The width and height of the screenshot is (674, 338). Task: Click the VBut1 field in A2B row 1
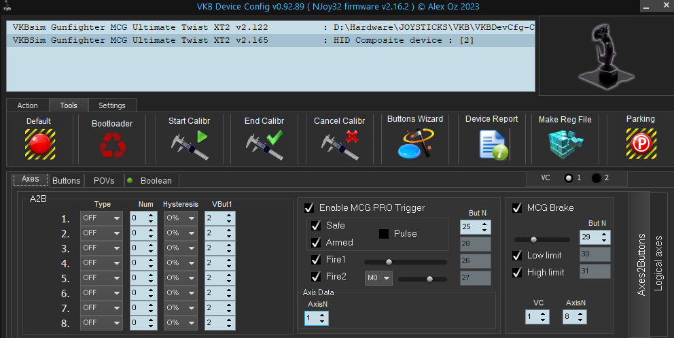pos(219,218)
